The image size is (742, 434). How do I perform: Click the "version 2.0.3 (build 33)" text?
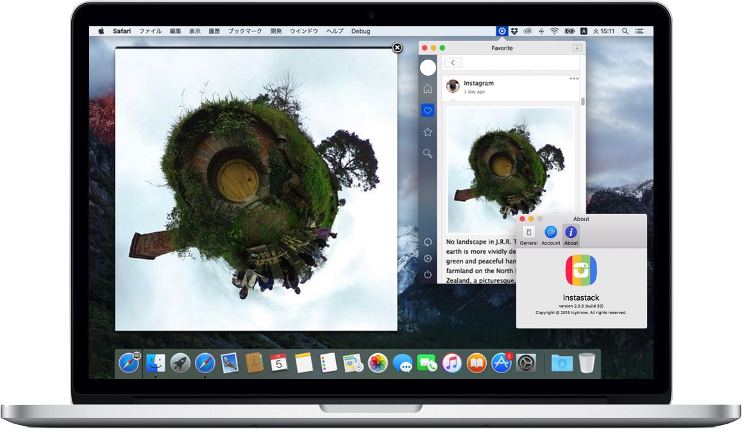(580, 306)
